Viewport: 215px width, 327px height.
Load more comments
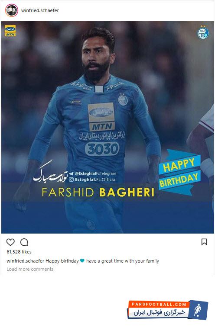pyautogui.click(x=30, y=269)
